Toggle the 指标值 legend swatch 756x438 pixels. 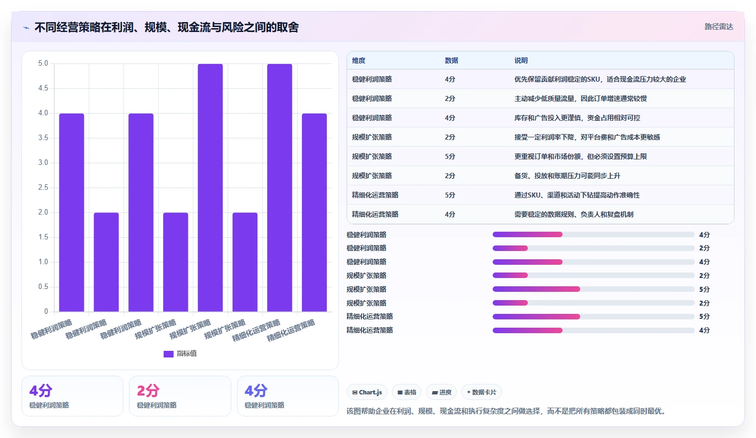pyautogui.click(x=169, y=354)
